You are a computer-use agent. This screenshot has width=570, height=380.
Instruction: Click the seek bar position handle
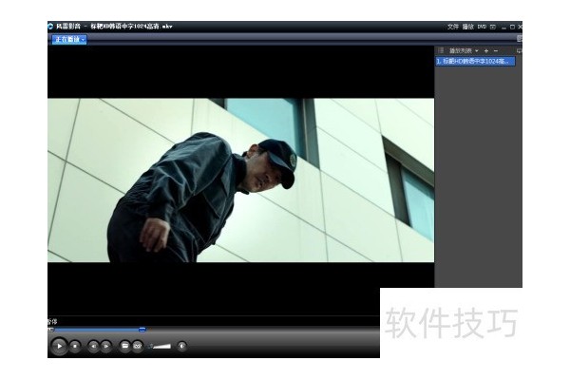click(x=142, y=330)
